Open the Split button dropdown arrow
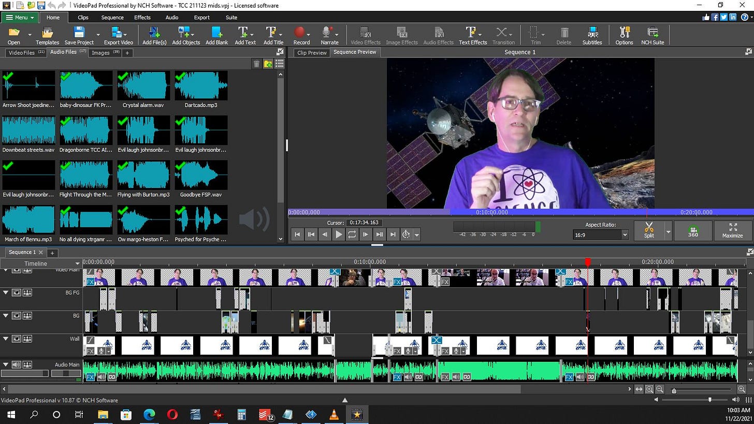 point(668,231)
